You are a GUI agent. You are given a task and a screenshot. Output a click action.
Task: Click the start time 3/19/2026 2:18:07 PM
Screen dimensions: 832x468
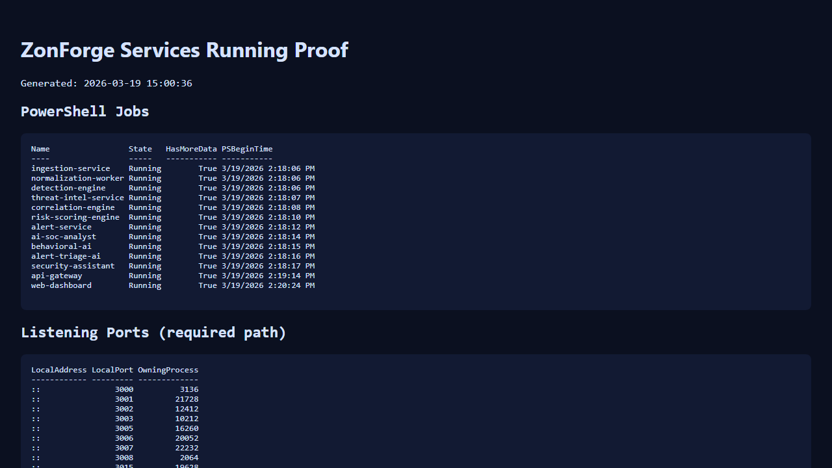click(268, 198)
